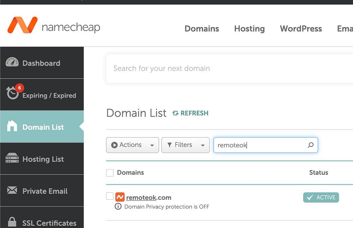Click the orange Namecheap icon beside remoteok.com
This screenshot has height=228, width=353.
(x=120, y=197)
